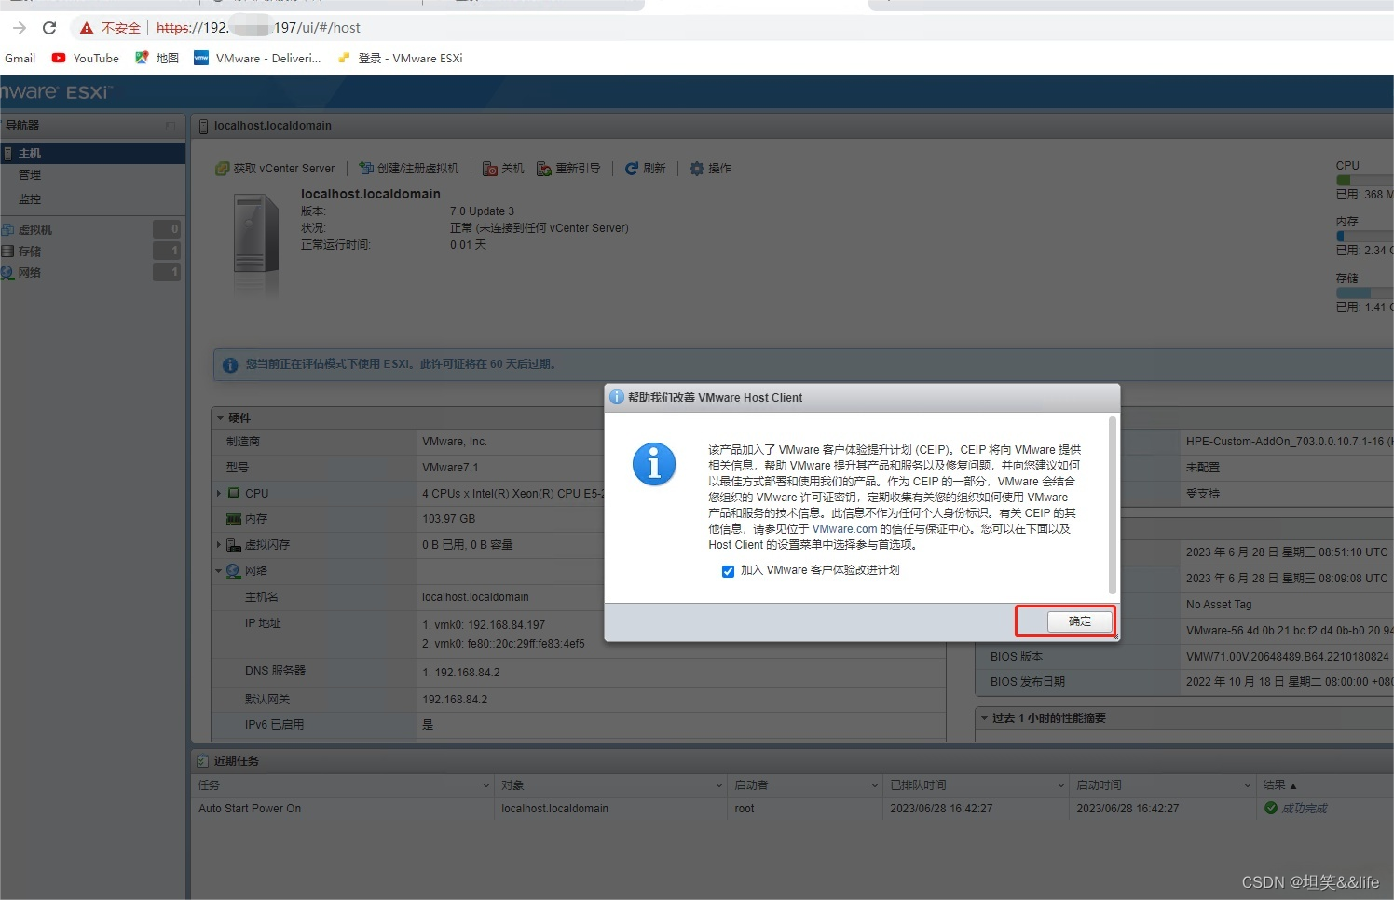1394x900 pixels.
Task: Click the 内存 memory chip icon
Action: point(234,519)
